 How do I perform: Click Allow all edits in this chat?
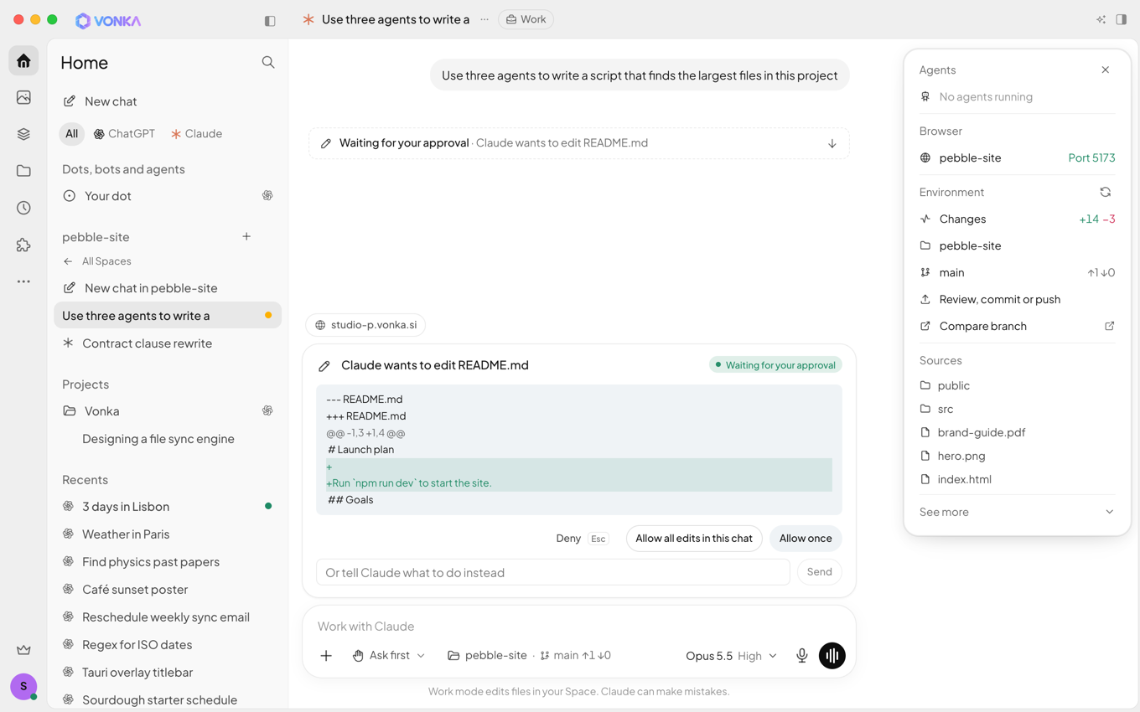coord(694,539)
